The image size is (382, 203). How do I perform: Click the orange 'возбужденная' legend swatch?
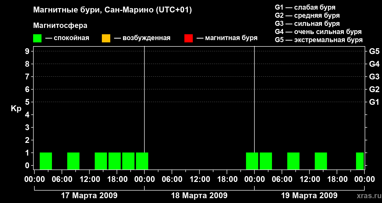[106, 38]
